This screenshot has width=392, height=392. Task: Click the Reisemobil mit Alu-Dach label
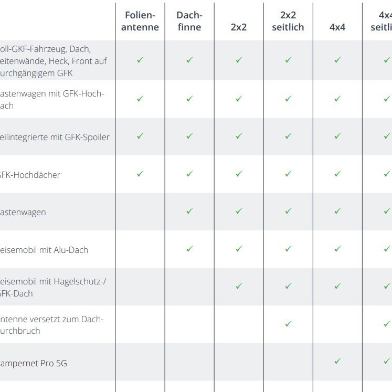[x=44, y=250]
